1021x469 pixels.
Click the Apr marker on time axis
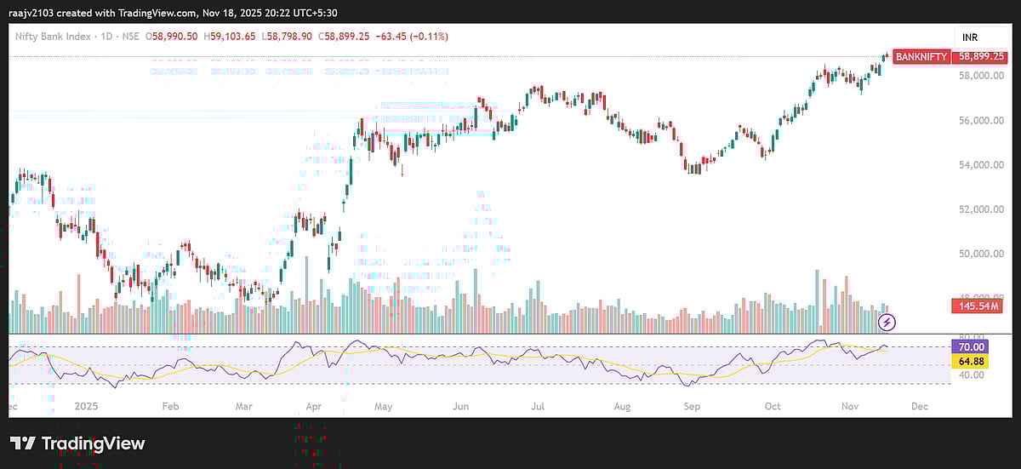click(x=314, y=407)
